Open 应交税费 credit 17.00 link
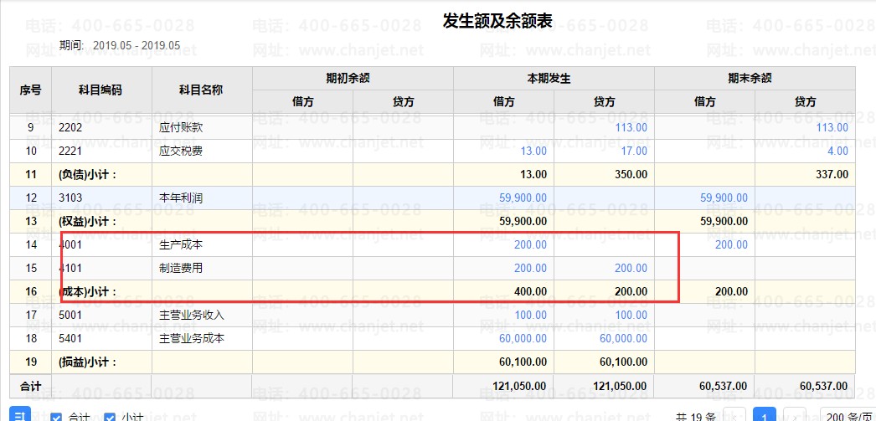The height and width of the screenshot is (421, 876). coord(634,151)
